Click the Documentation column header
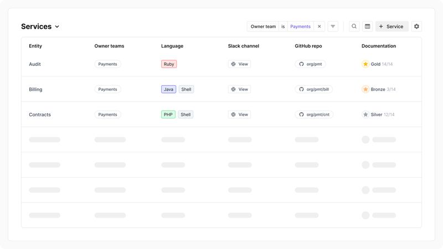The image size is (443, 249). tap(379, 46)
